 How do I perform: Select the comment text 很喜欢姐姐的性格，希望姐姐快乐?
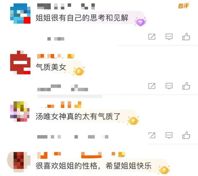click(x=93, y=166)
